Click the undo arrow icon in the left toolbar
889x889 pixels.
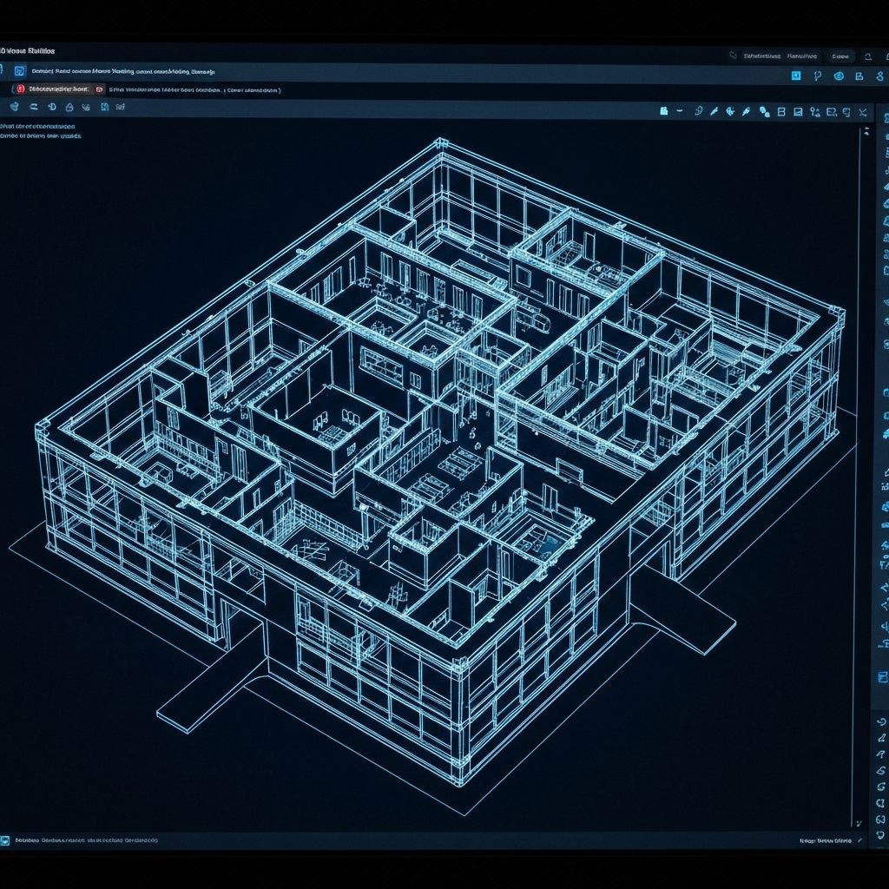coord(33,106)
